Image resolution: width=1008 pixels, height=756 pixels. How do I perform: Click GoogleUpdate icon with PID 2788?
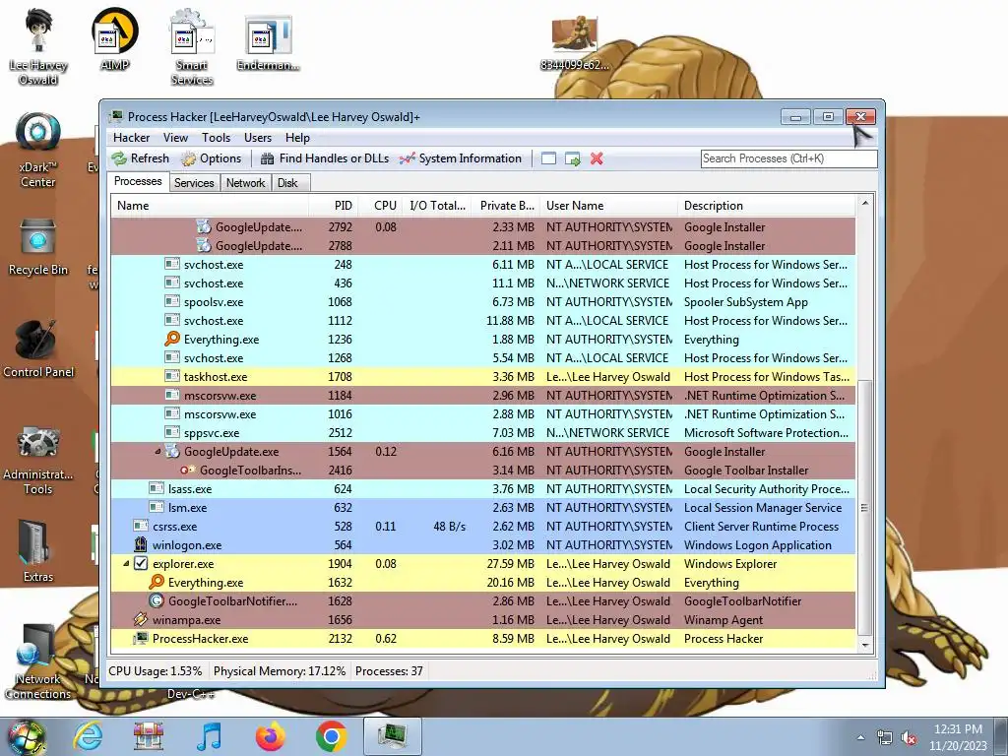point(203,245)
